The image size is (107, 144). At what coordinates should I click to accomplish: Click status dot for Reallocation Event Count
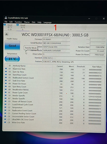[5, 110]
